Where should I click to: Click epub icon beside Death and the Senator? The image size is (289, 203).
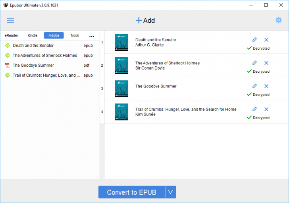click(8, 45)
